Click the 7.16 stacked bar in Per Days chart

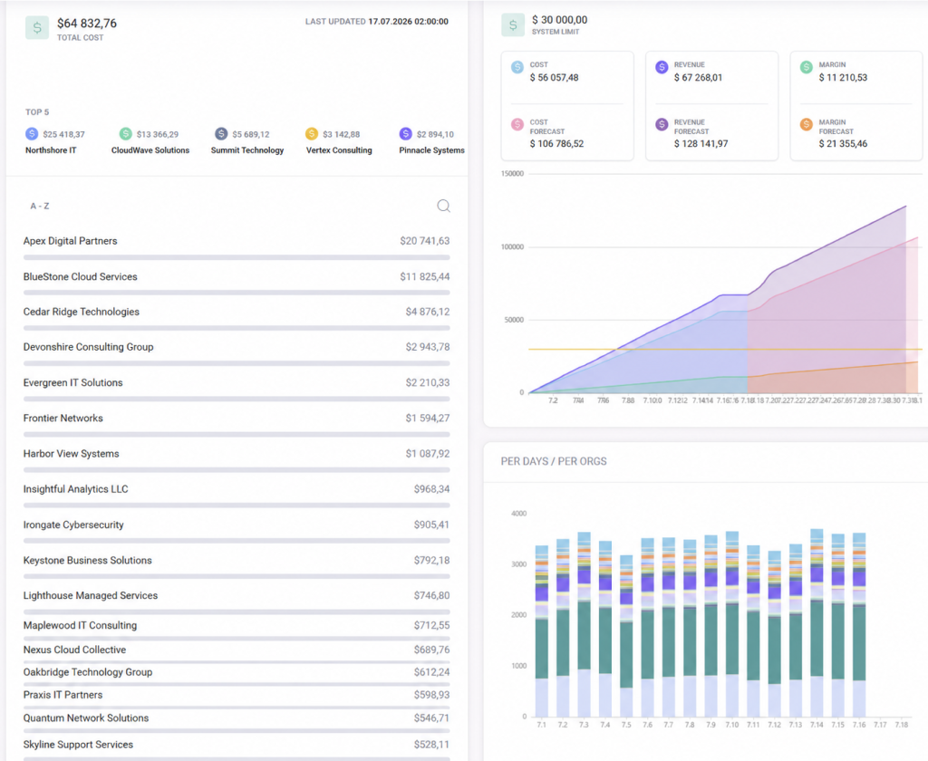(x=859, y=624)
